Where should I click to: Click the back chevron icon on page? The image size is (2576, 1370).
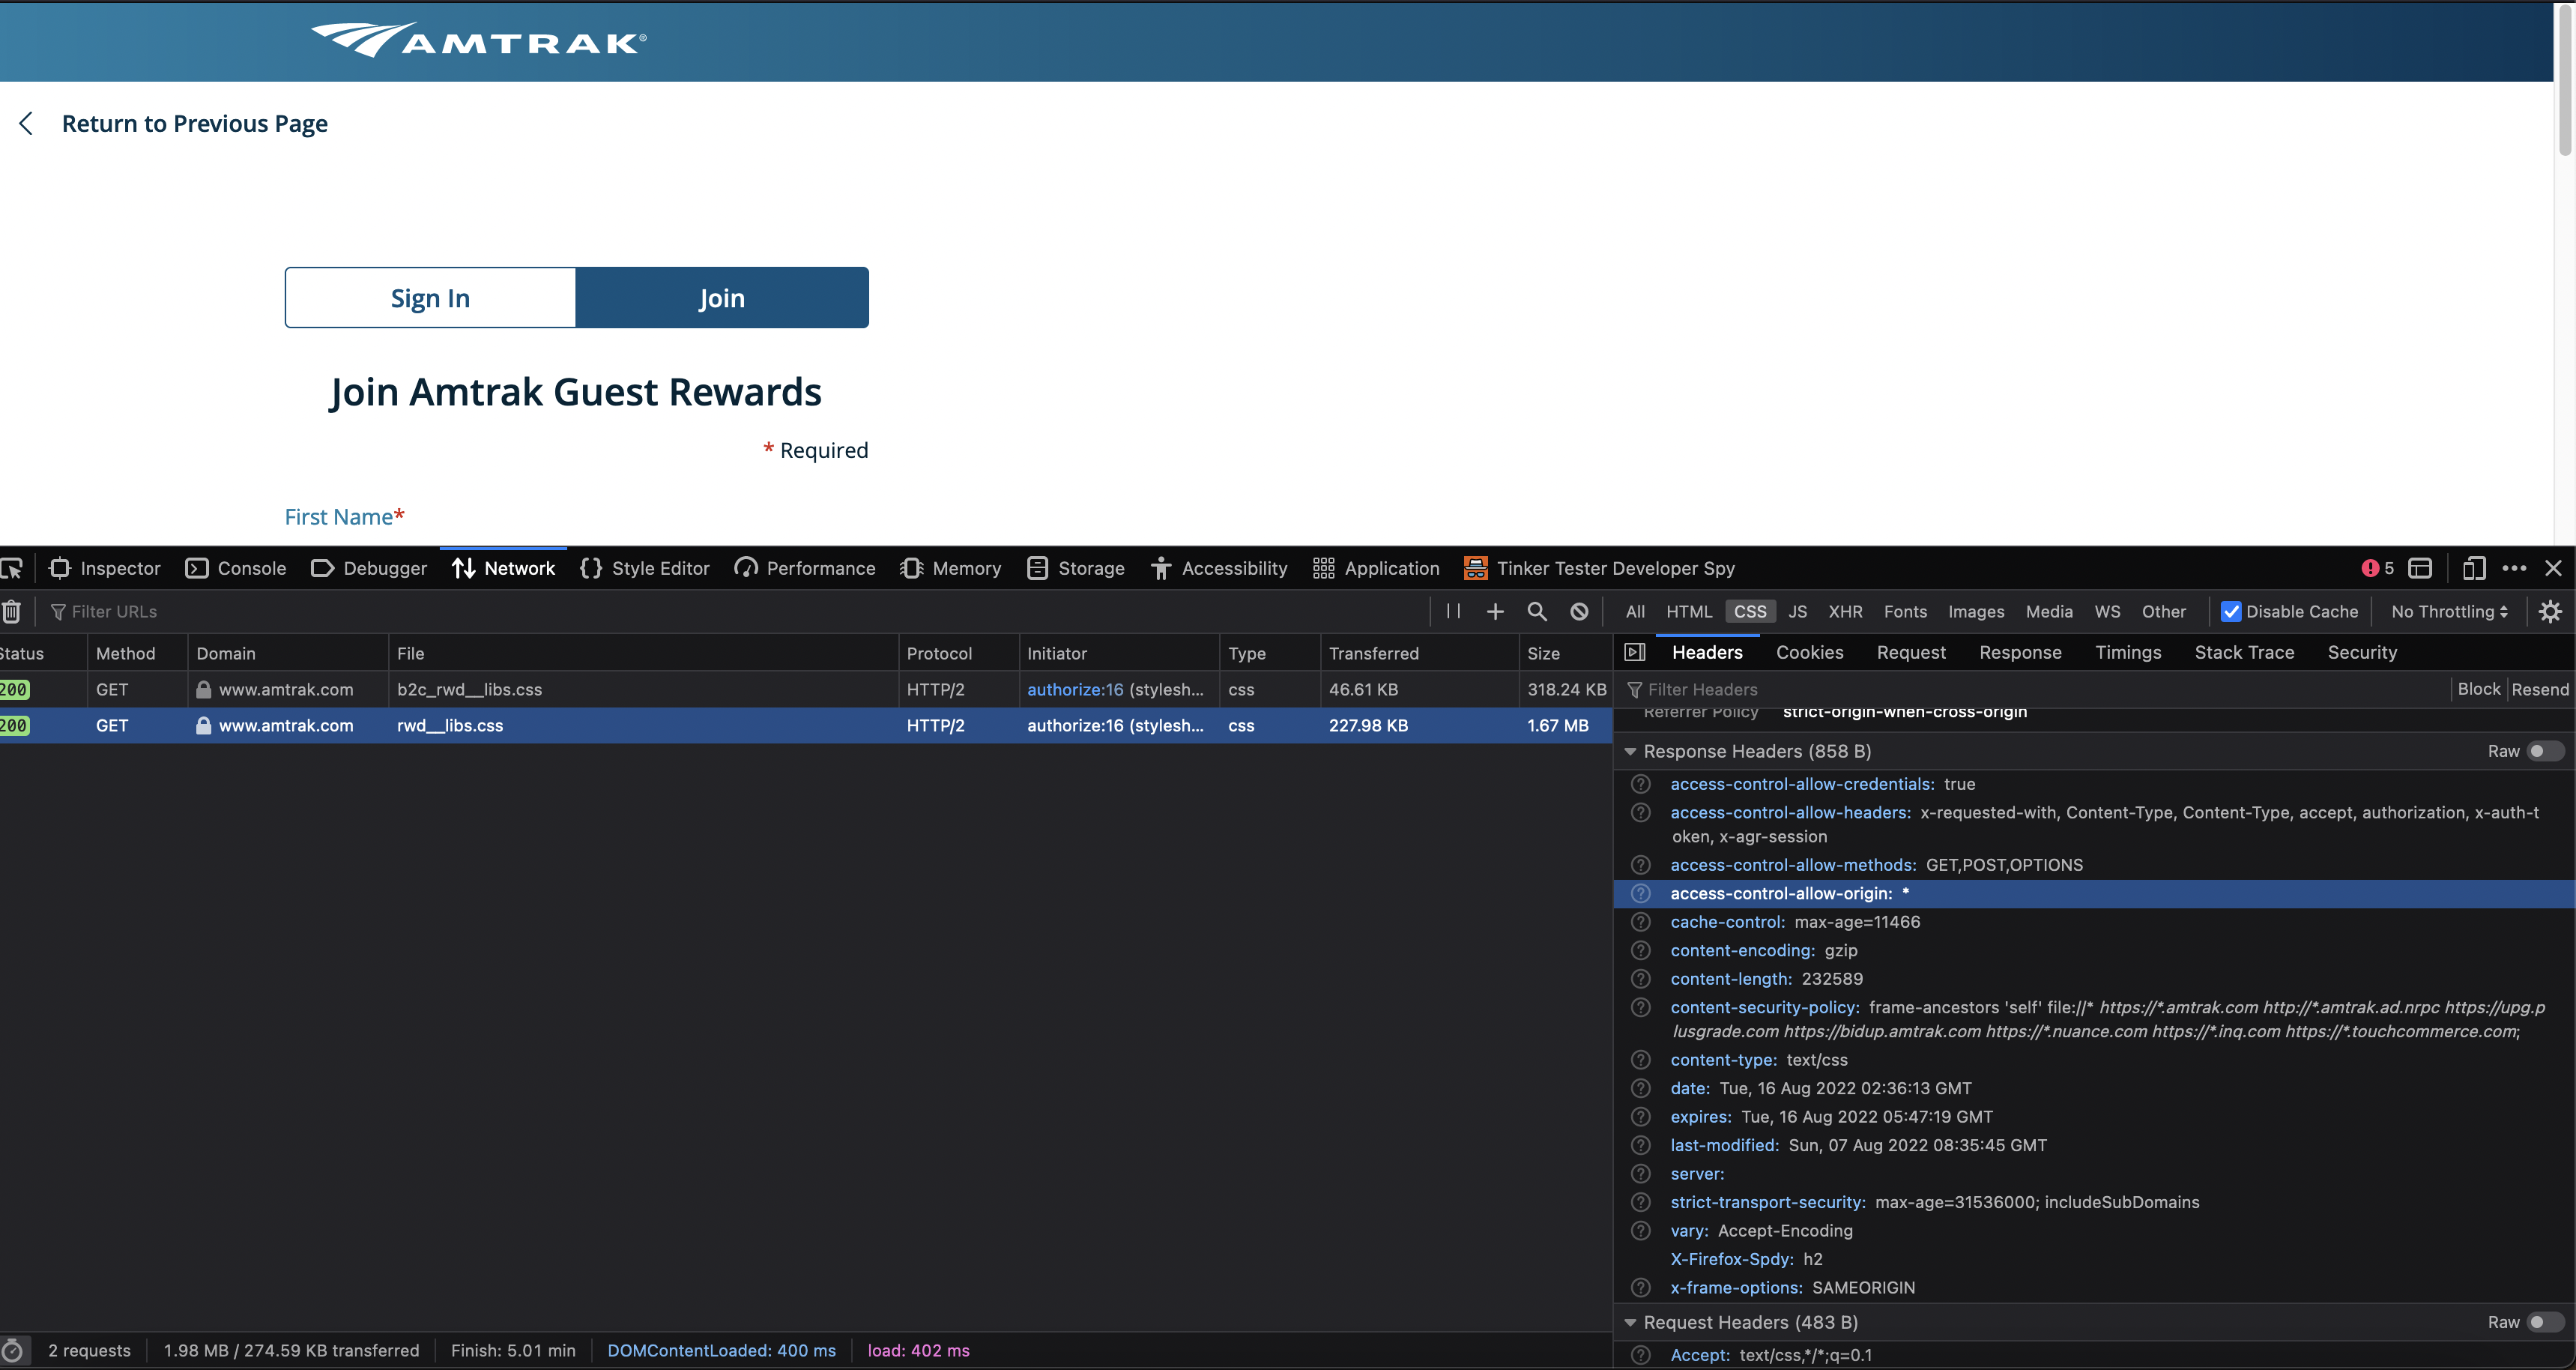point(26,124)
